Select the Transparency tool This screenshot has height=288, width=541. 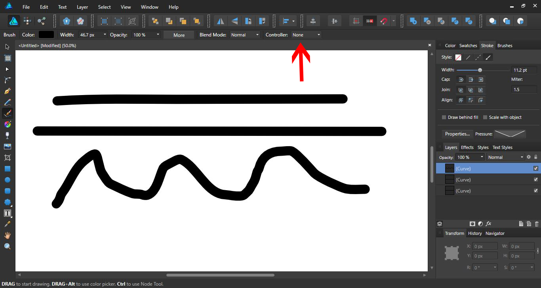click(7, 135)
